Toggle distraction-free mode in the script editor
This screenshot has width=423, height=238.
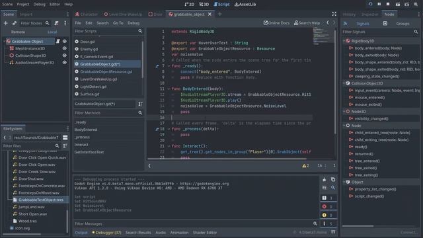(x=334, y=14)
